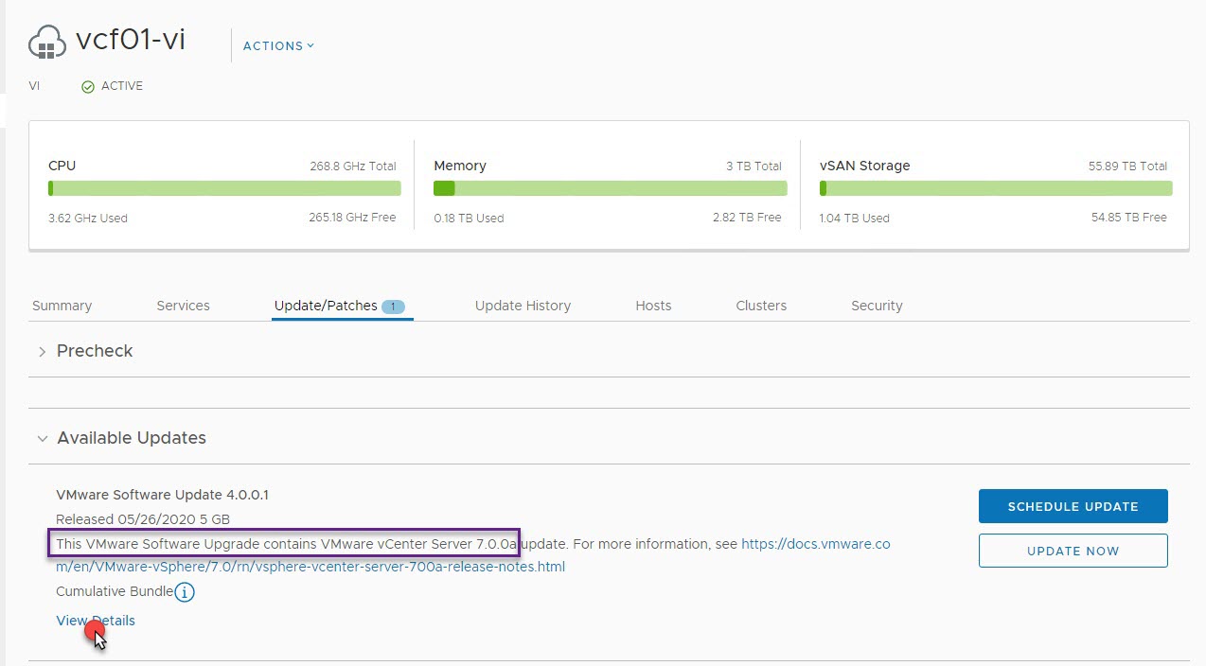Image resolution: width=1206 pixels, height=666 pixels.
Task: Open the Clusters tab
Action: (x=761, y=306)
